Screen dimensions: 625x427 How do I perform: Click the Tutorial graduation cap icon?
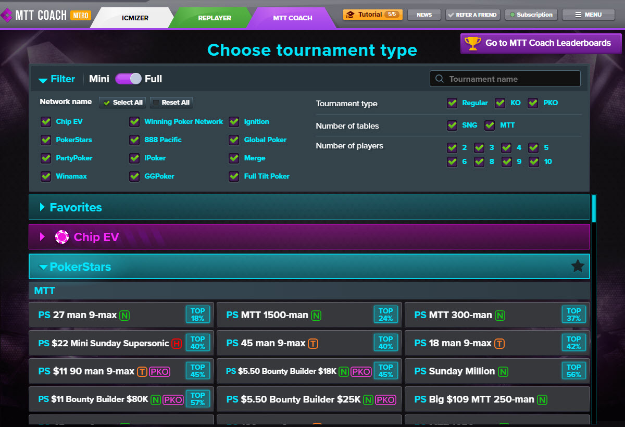coord(350,15)
